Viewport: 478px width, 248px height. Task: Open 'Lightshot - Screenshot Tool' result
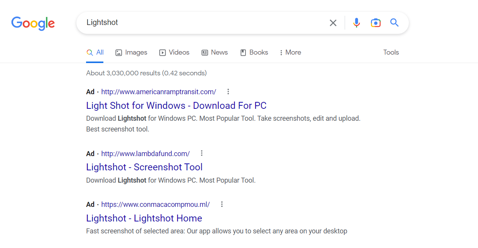pyautogui.click(x=144, y=167)
